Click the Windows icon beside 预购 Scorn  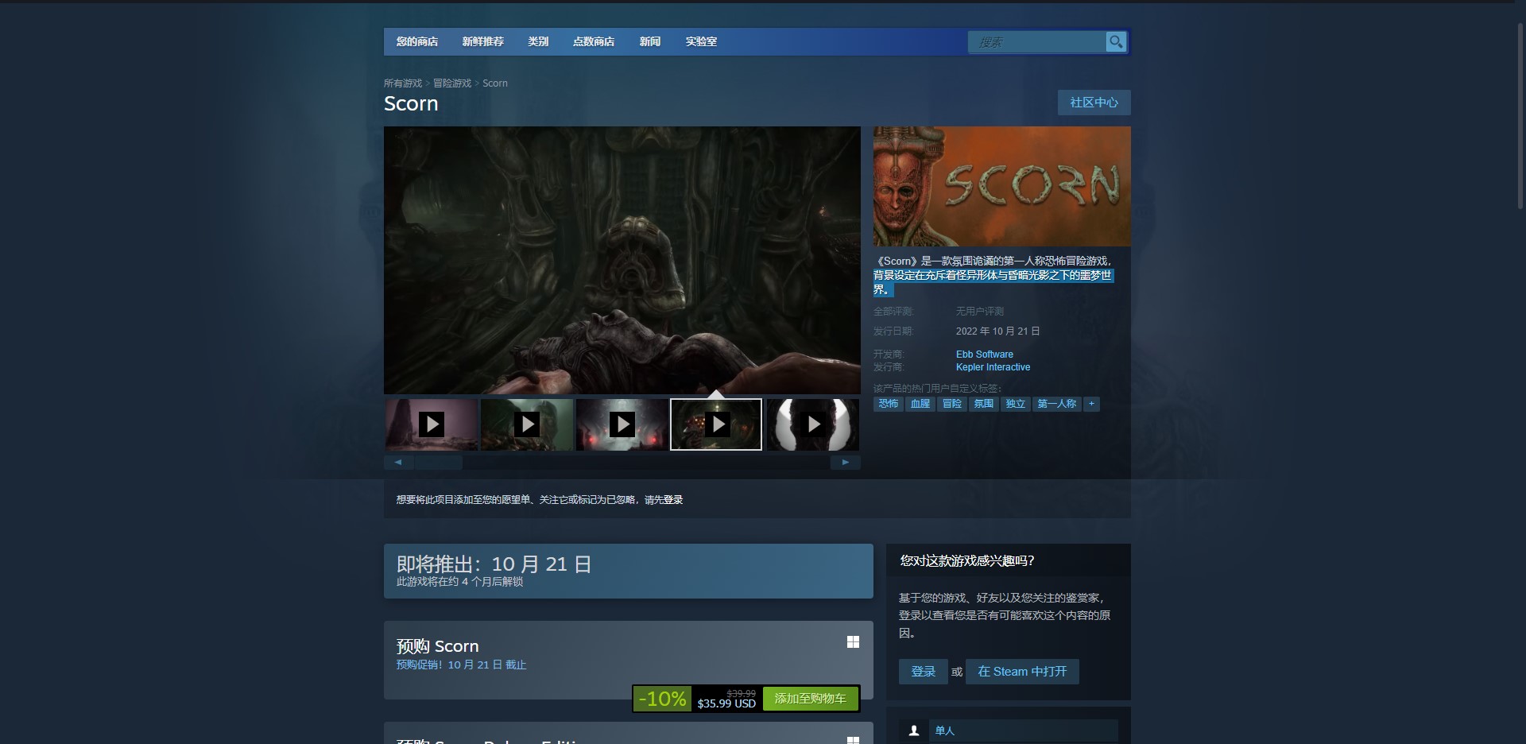coord(853,641)
